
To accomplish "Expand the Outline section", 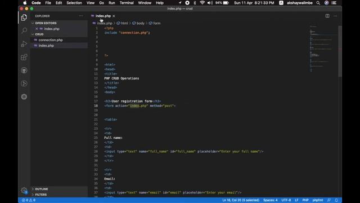I will tap(42, 189).
